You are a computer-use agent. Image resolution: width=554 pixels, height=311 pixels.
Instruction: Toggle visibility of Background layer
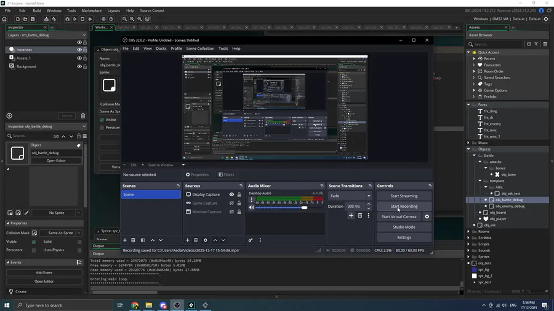click(79, 66)
